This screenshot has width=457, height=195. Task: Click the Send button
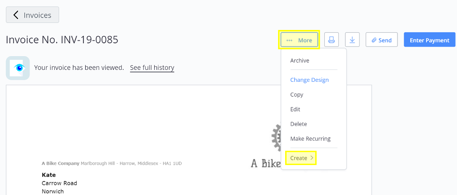(x=381, y=39)
